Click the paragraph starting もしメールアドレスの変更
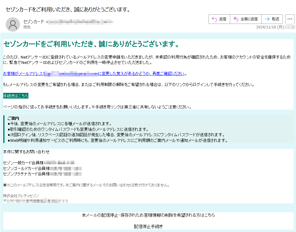The height and width of the screenshot is (232, 296). [129, 85]
